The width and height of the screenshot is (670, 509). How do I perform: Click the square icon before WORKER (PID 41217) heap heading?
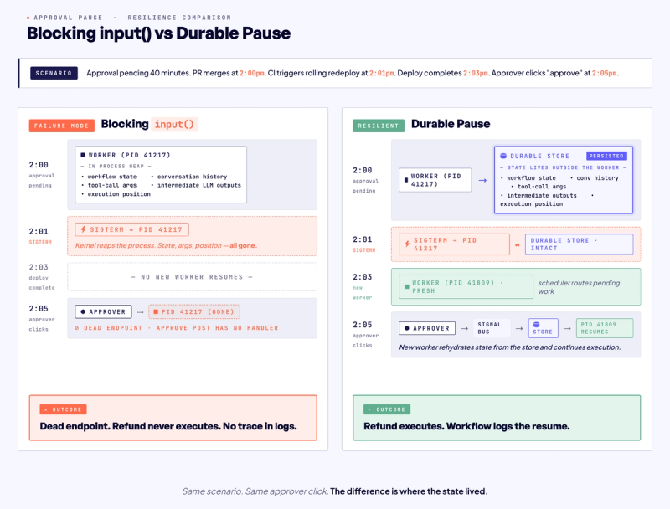tap(83, 155)
